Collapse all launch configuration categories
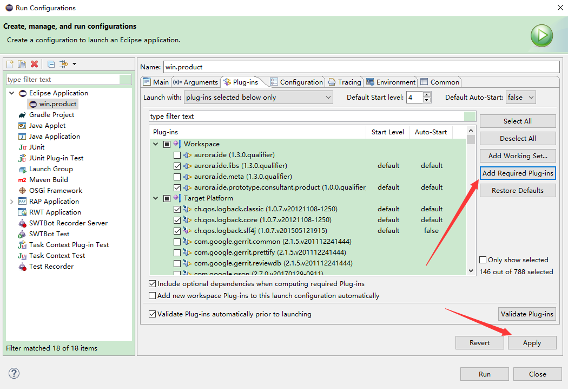Viewport: 568px width, 389px height. tap(50, 64)
